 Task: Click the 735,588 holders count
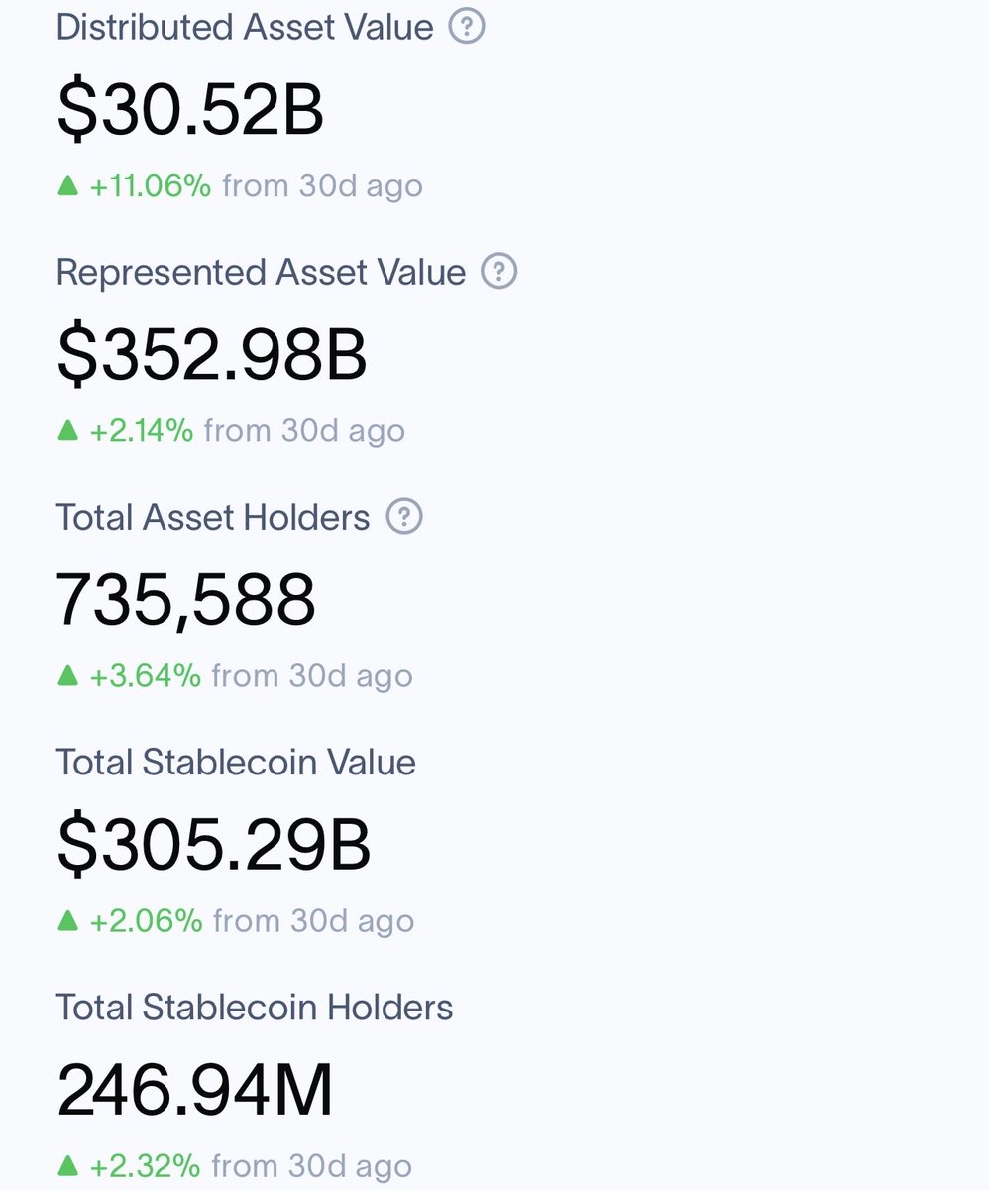click(186, 600)
